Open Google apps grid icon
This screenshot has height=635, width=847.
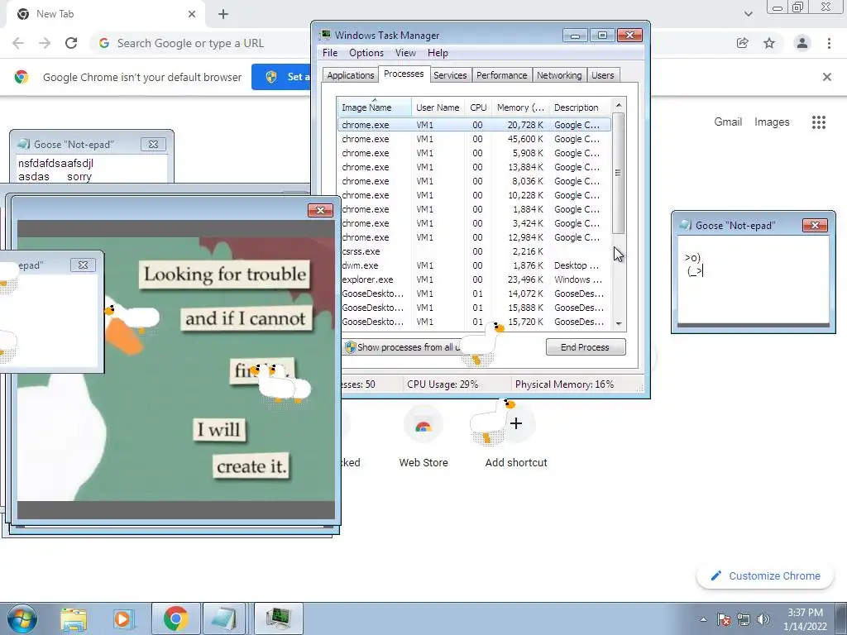(819, 122)
